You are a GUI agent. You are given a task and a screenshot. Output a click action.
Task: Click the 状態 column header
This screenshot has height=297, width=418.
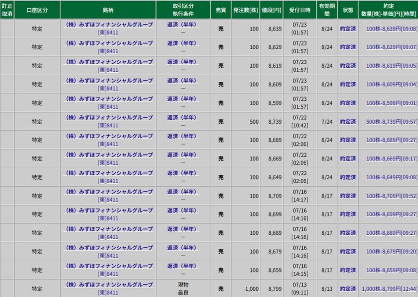(x=348, y=10)
